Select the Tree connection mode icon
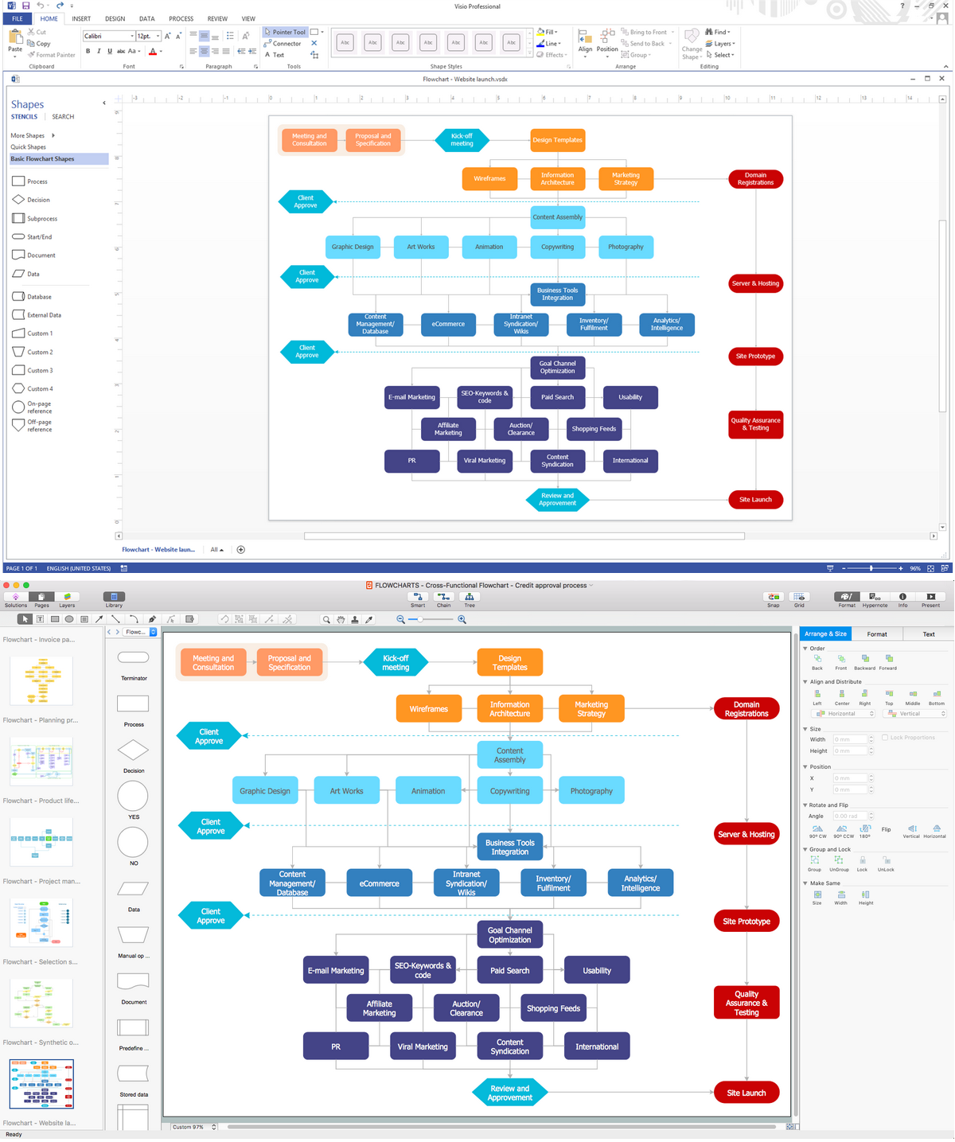 tap(469, 597)
